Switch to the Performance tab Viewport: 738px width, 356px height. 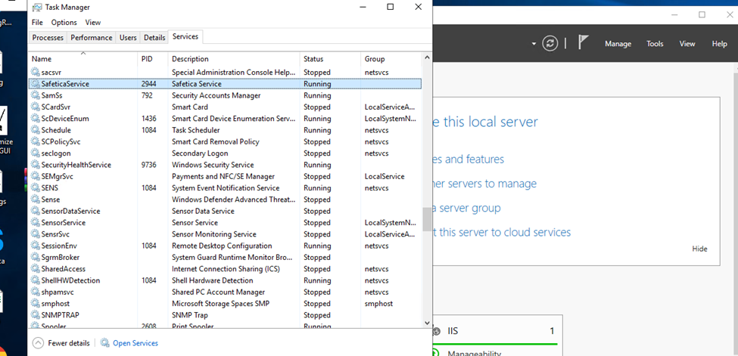[x=92, y=38]
